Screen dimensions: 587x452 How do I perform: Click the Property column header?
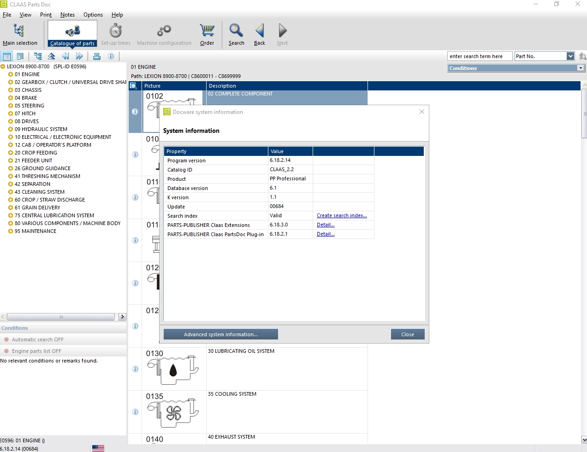216,151
